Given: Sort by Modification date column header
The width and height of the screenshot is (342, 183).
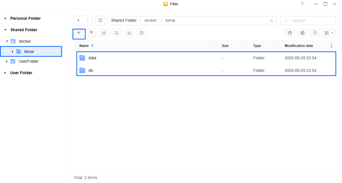Looking at the screenshot, I should click(x=298, y=46).
